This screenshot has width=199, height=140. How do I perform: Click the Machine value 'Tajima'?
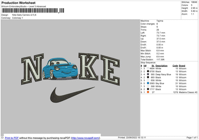click(160, 21)
